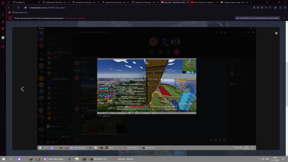Open extensions cube icon in toolbar
This screenshot has height=162, width=288.
tap(275, 7)
